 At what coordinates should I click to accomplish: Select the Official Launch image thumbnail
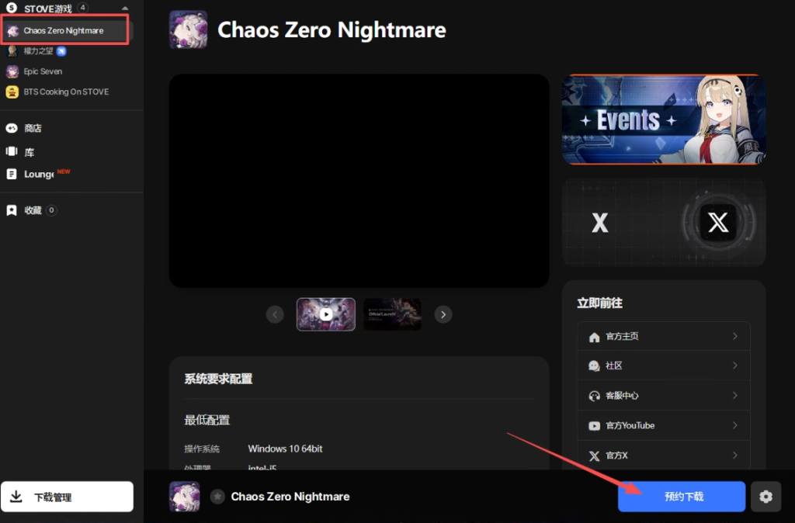click(x=392, y=314)
